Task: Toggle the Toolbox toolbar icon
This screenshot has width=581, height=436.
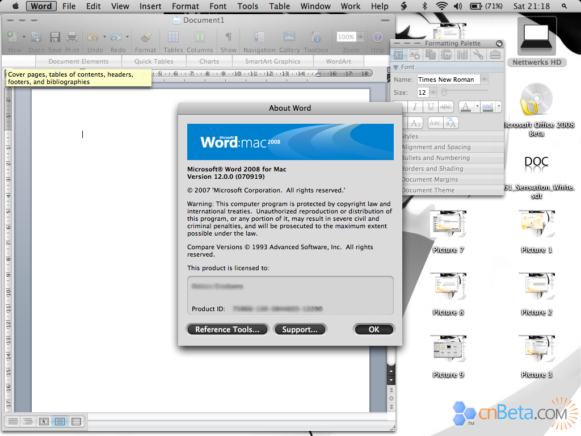Action: click(x=315, y=37)
